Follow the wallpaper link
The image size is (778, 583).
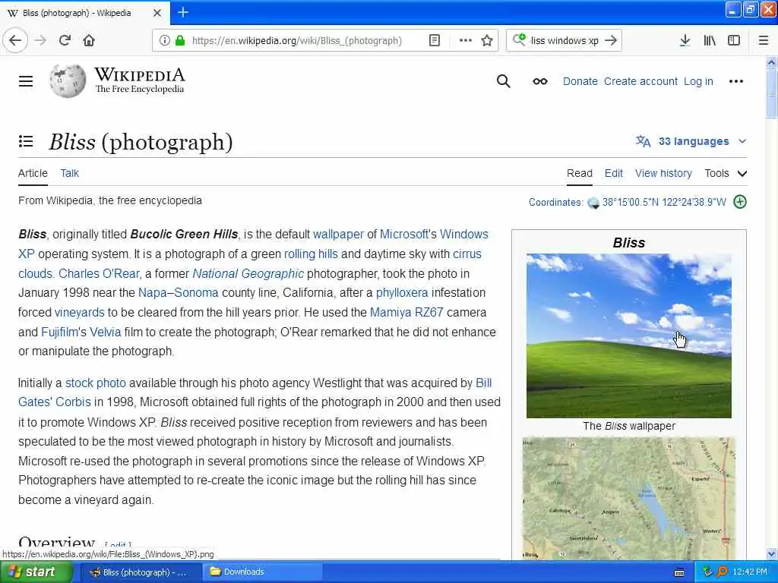(338, 234)
